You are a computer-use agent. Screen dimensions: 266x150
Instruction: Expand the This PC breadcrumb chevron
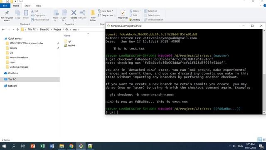coord(38,30)
